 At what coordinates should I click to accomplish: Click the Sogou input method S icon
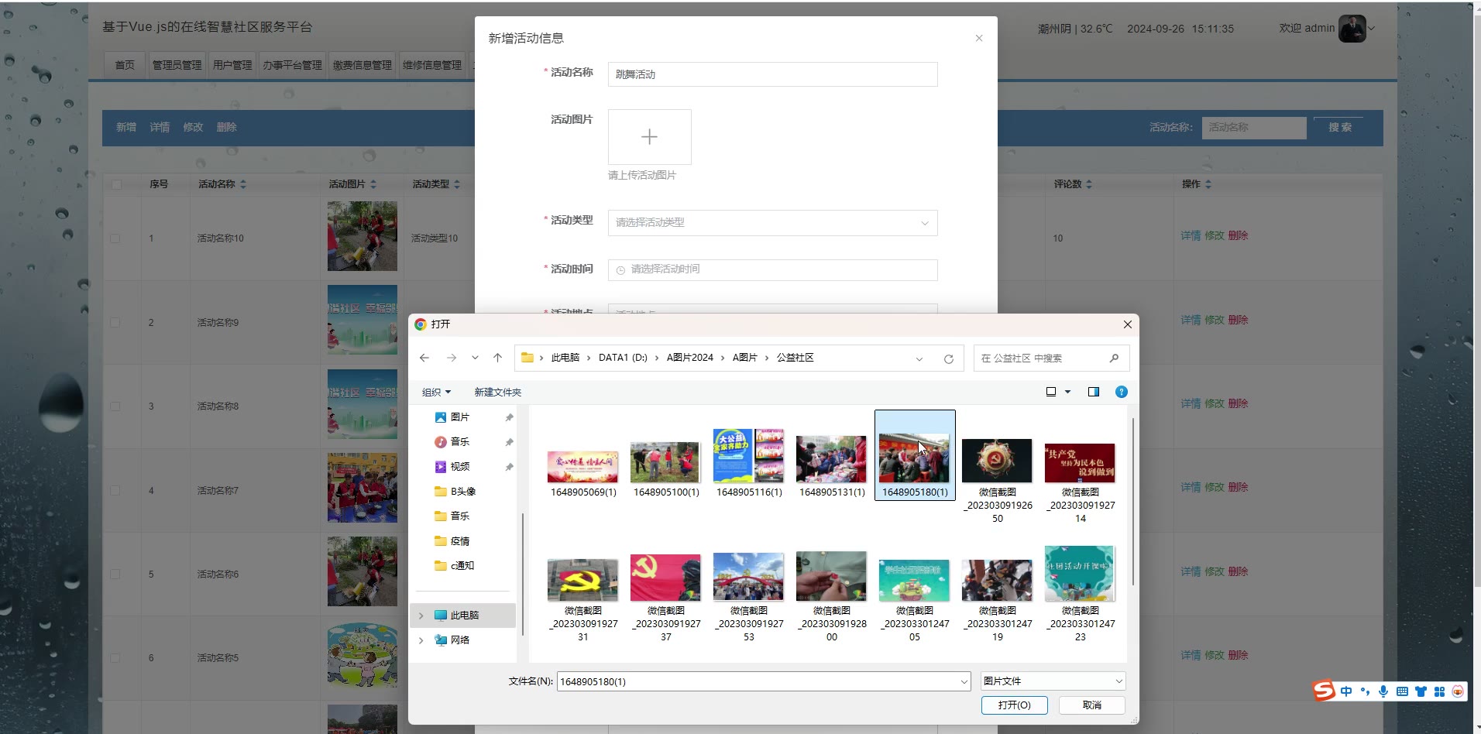1324,691
